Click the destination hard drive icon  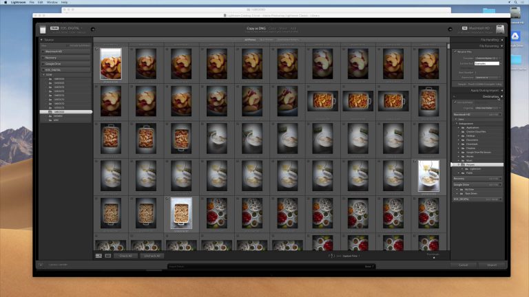tap(500, 30)
